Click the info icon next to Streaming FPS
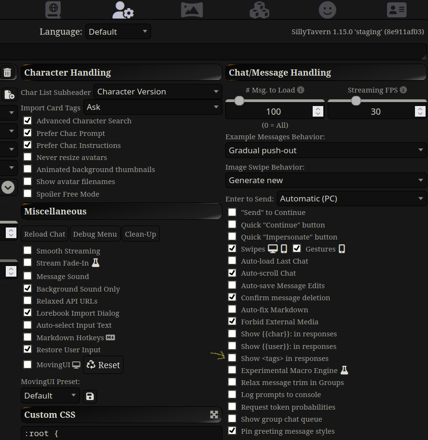Screen dimensions: 428x440 [403, 90]
